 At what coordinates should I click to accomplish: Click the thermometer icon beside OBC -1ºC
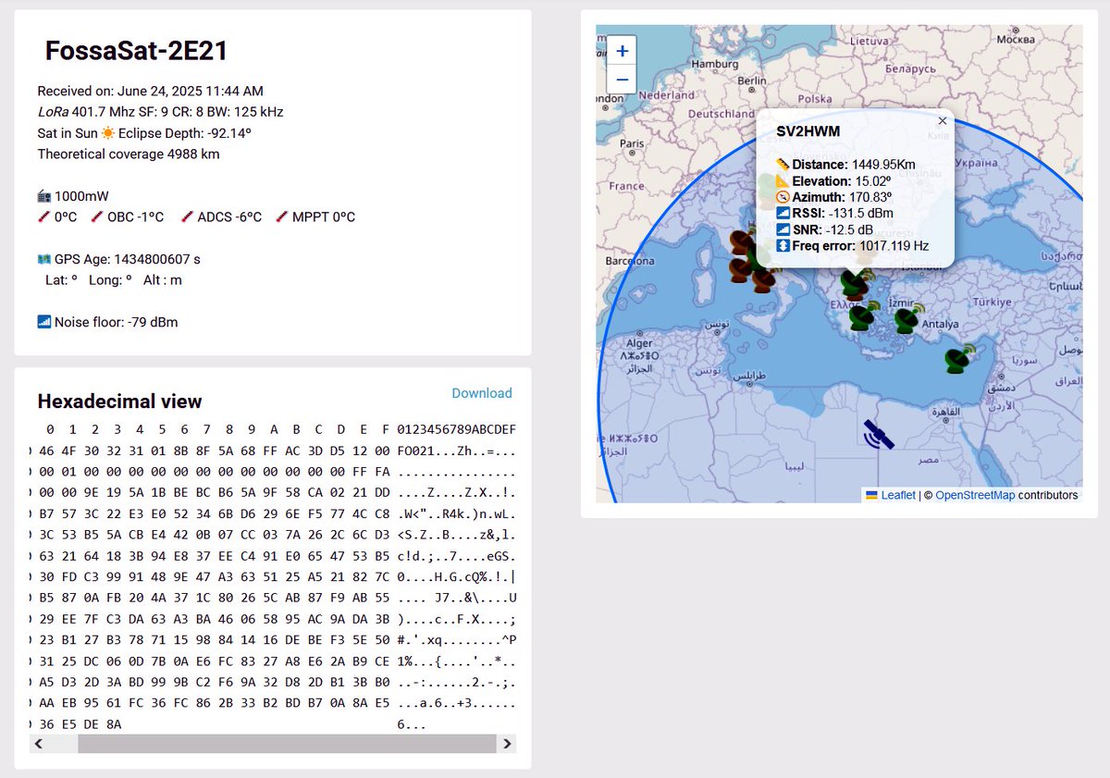click(97, 217)
